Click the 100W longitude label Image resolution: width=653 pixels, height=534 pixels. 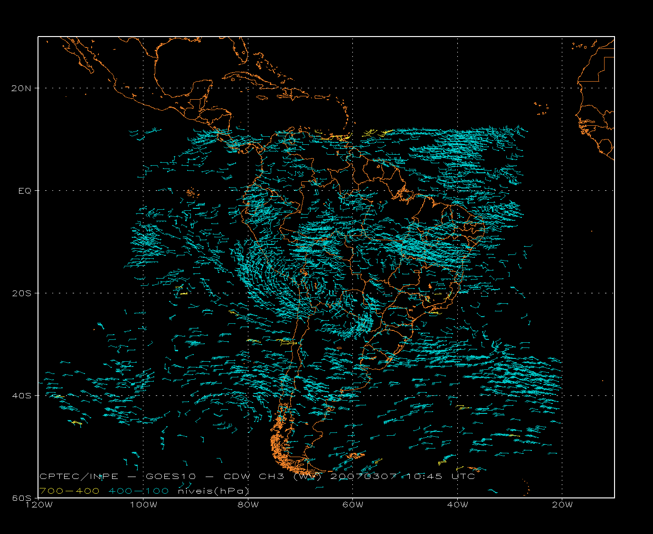(143, 505)
